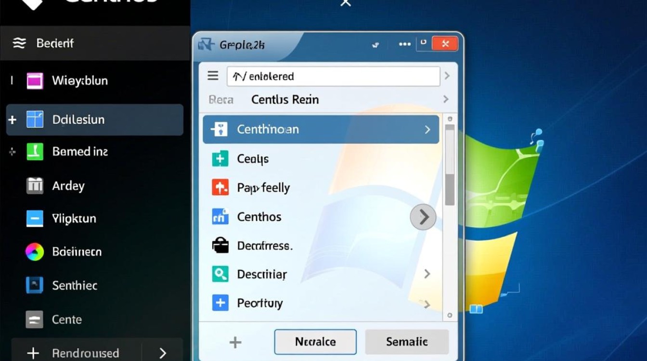Click the blue grid icon beside Ddilesiun
This screenshot has height=361, width=647.
[x=35, y=119]
